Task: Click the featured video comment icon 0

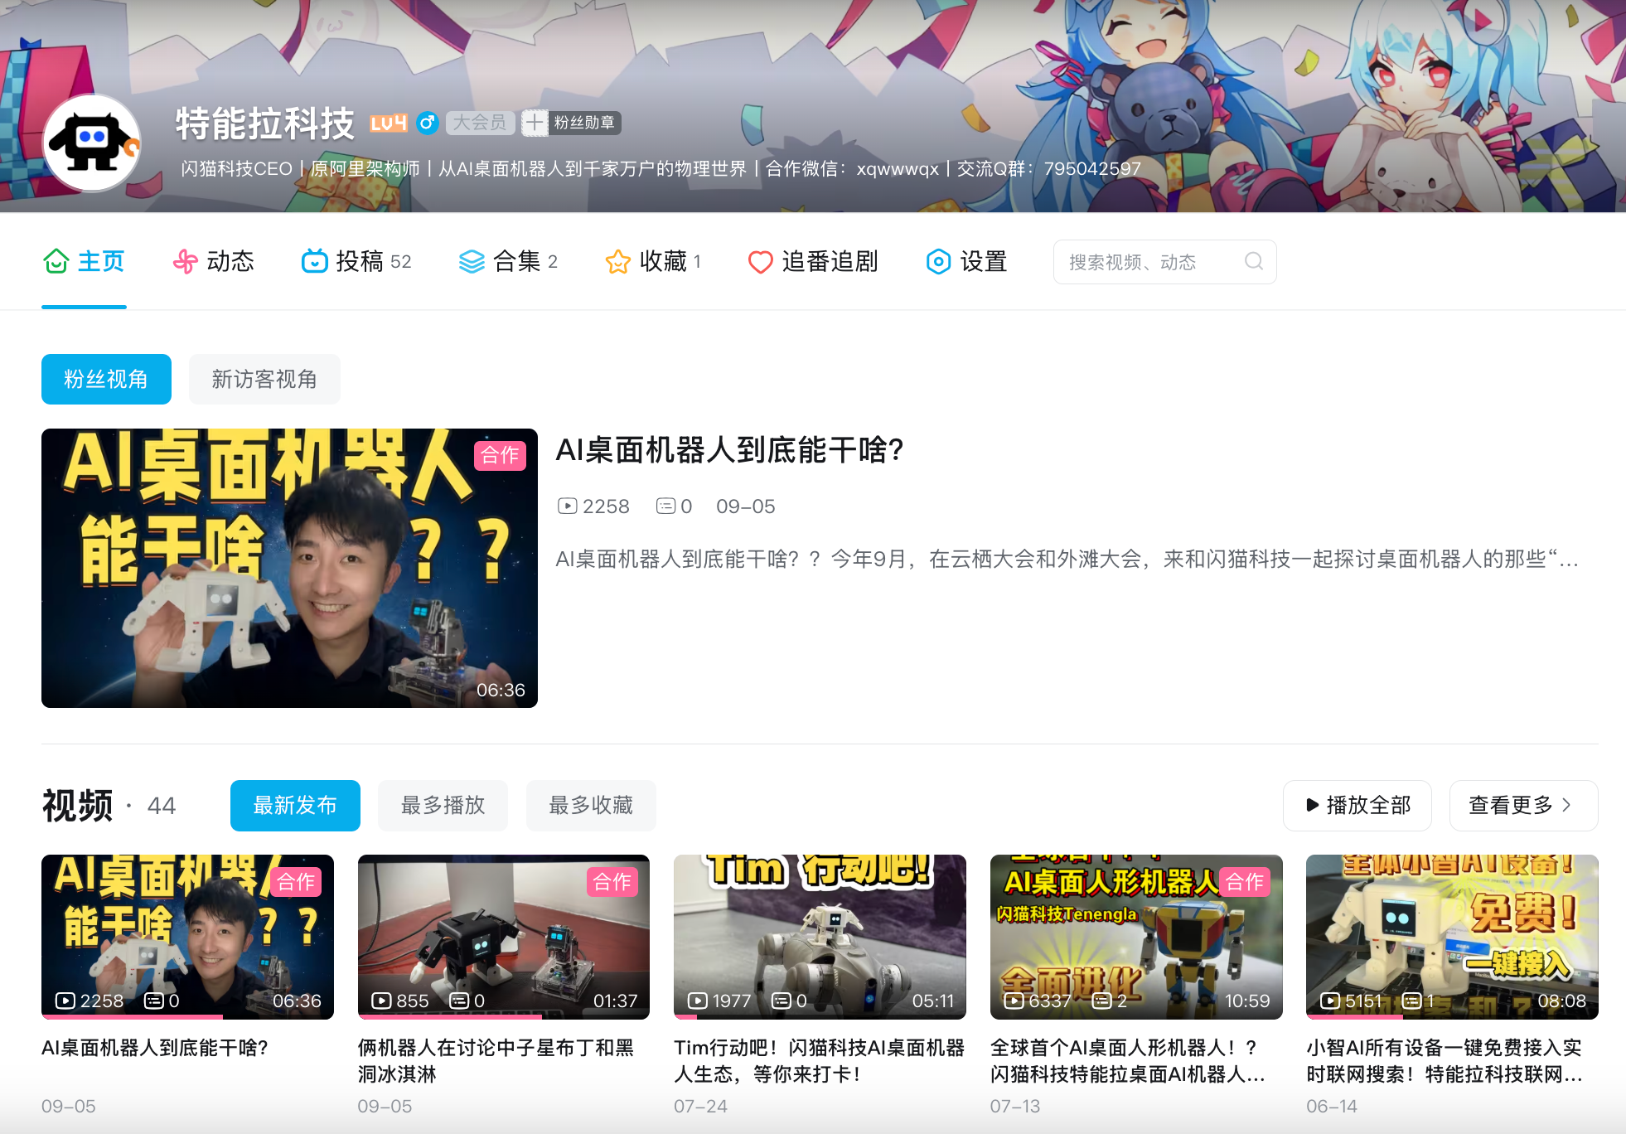Action: (x=666, y=506)
